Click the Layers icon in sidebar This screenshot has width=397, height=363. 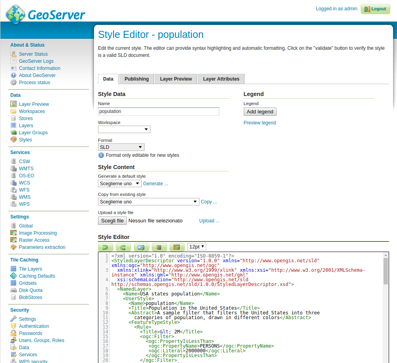pyautogui.click(x=13, y=125)
